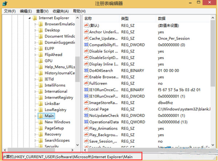The image size is (218, 161).
Task: Expand the SearchScopes key
Action: tap(36, 140)
